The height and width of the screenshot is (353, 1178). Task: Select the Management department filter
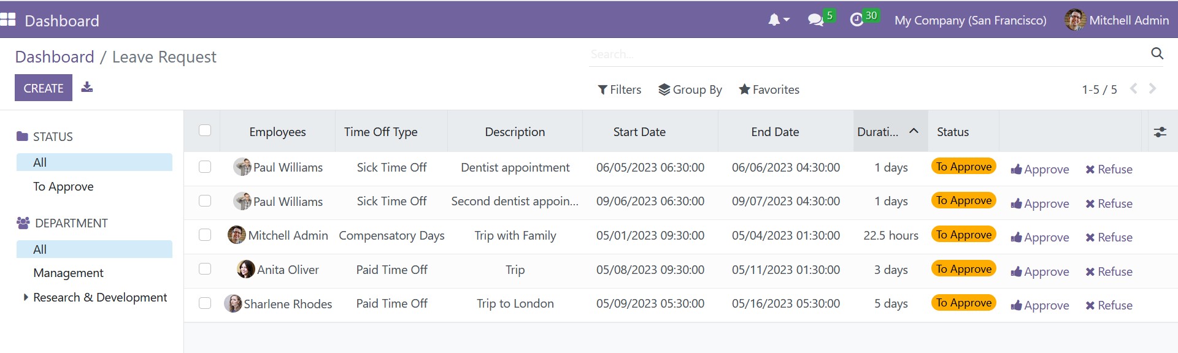[x=68, y=273]
